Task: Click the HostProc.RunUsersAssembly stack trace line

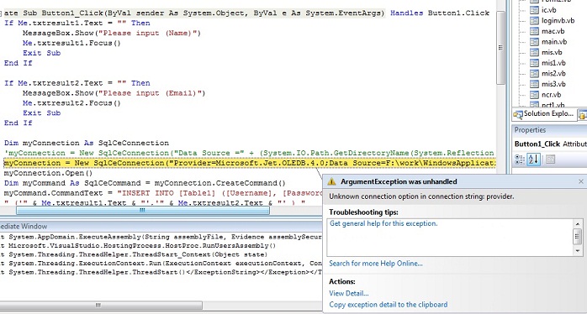Action: pos(138,246)
